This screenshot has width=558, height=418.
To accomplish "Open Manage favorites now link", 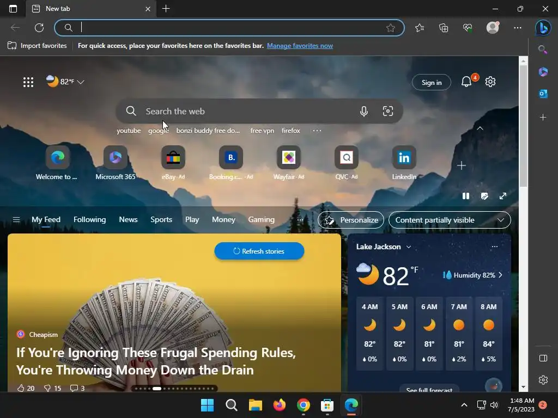I will click(300, 46).
